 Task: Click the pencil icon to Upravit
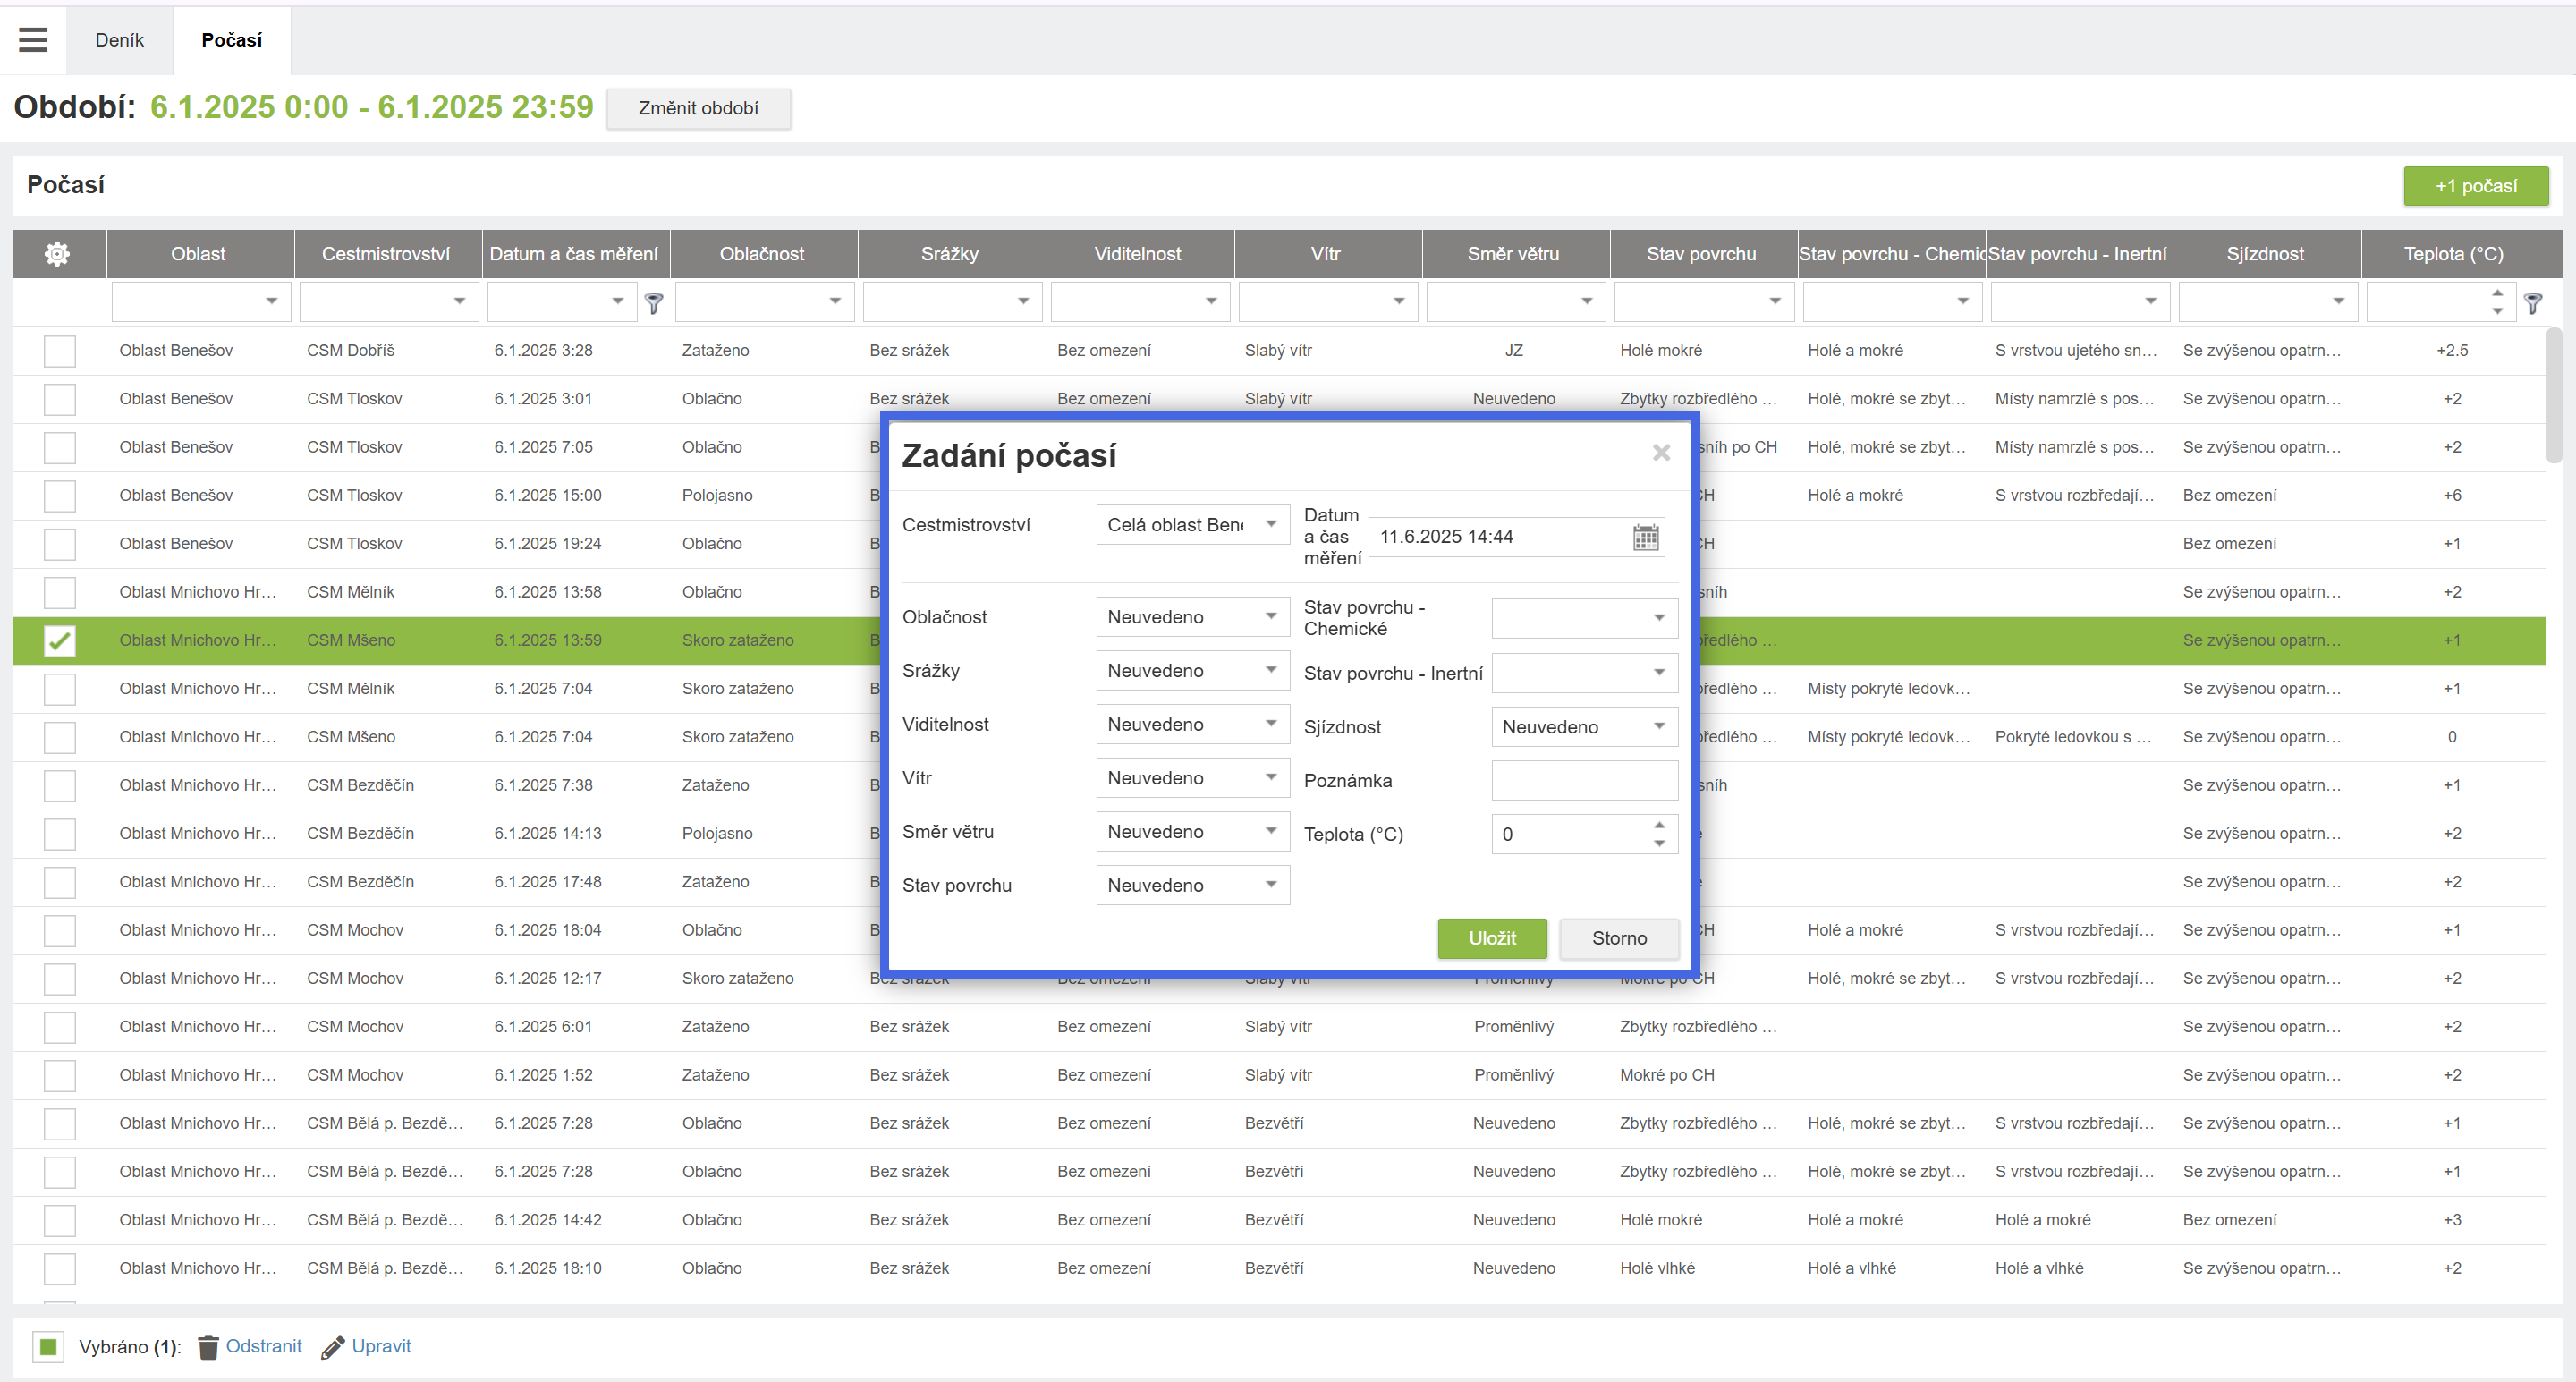pyautogui.click(x=333, y=1347)
